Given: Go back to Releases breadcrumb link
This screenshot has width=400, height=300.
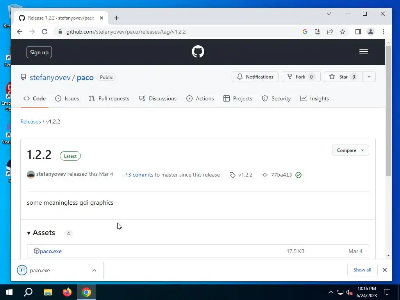Looking at the screenshot, I should pyautogui.click(x=30, y=121).
